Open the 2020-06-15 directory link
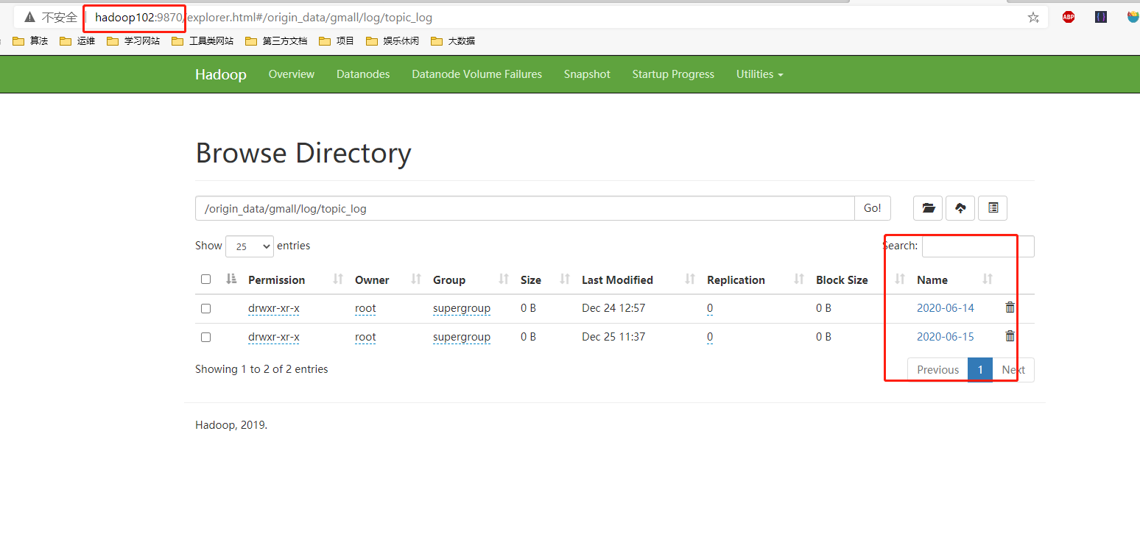Image resolution: width=1140 pixels, height=559 pixels. [x=946, y=336]
